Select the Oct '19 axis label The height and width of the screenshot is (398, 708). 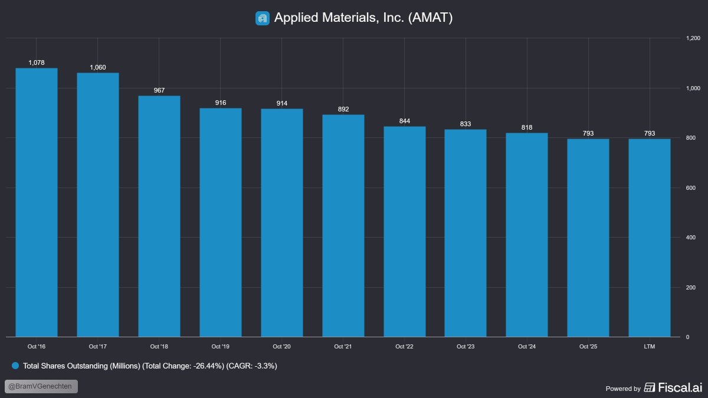coord(220,346)
